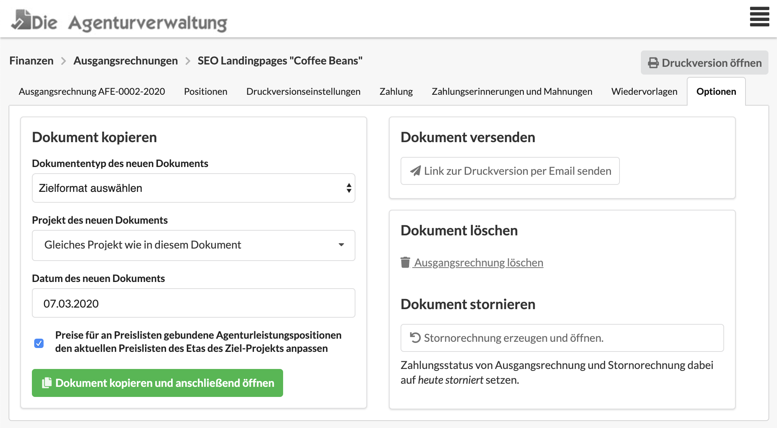777x428 pixels.
Task: Expand the Gleiches Projekt dropdown
Action: (193, 245)
